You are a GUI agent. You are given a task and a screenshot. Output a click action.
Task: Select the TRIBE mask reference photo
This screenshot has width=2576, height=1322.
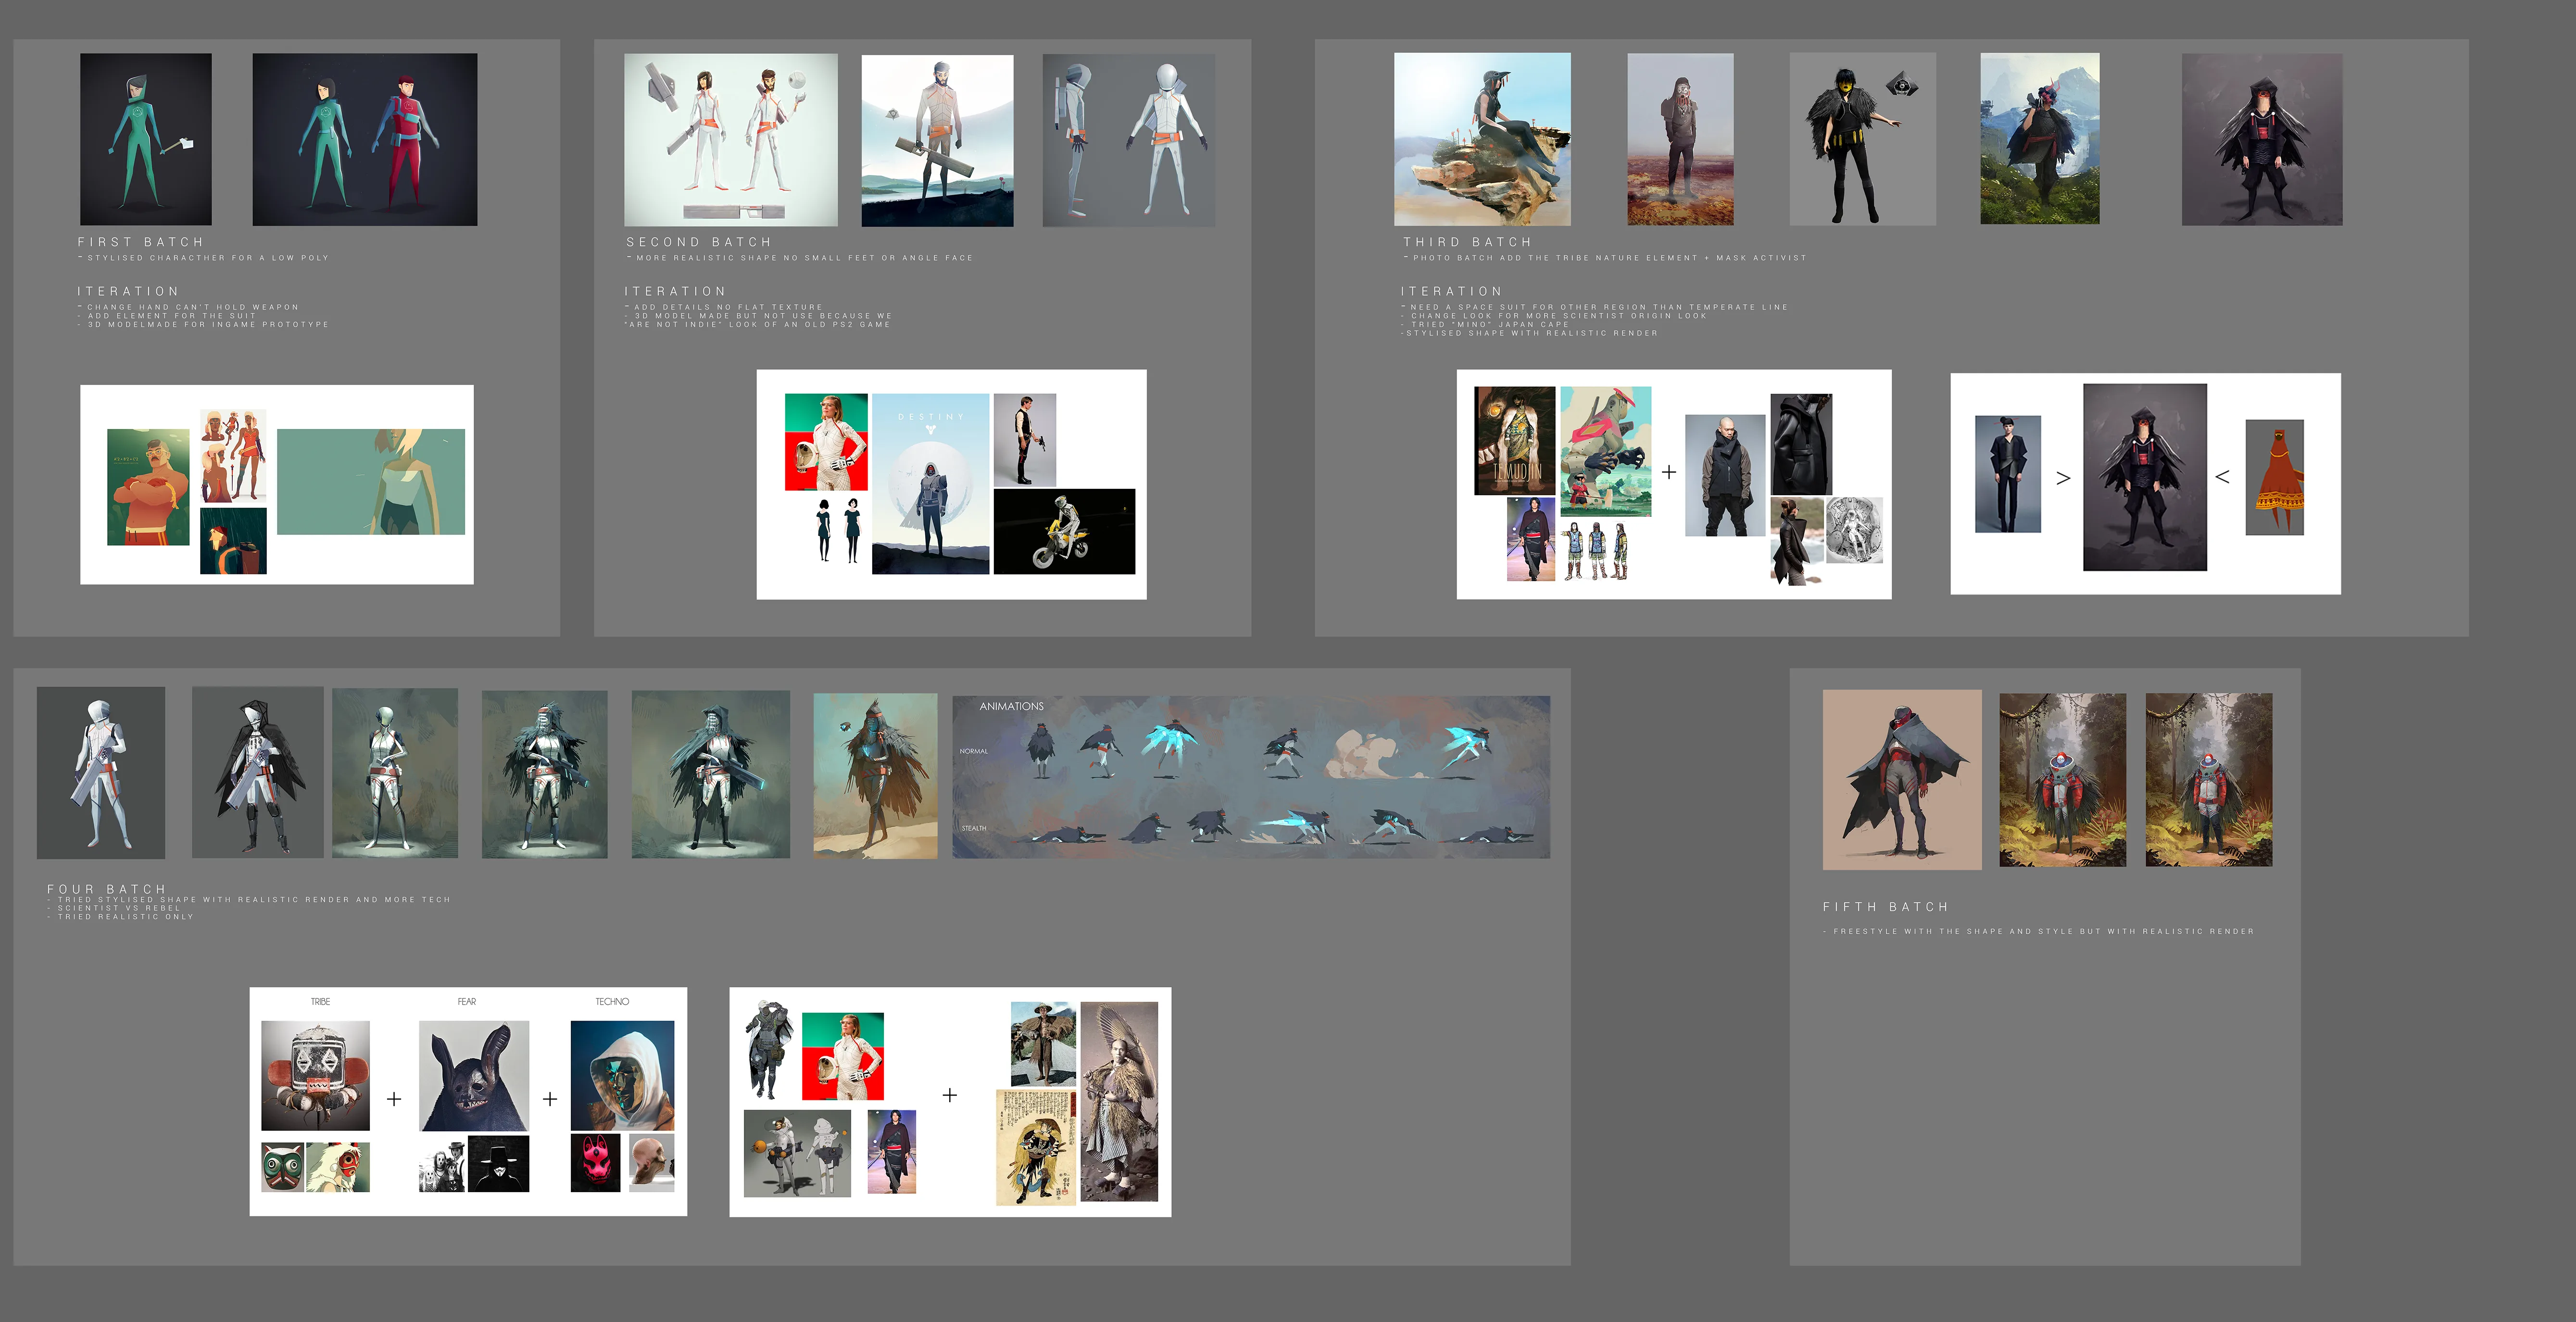click(315, 1075)
